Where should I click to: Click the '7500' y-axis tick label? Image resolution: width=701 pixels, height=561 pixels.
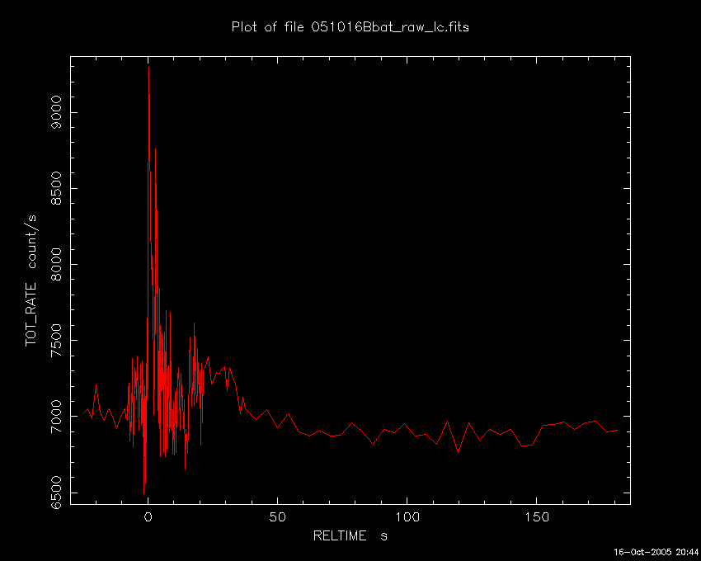(x=56, y=341)
